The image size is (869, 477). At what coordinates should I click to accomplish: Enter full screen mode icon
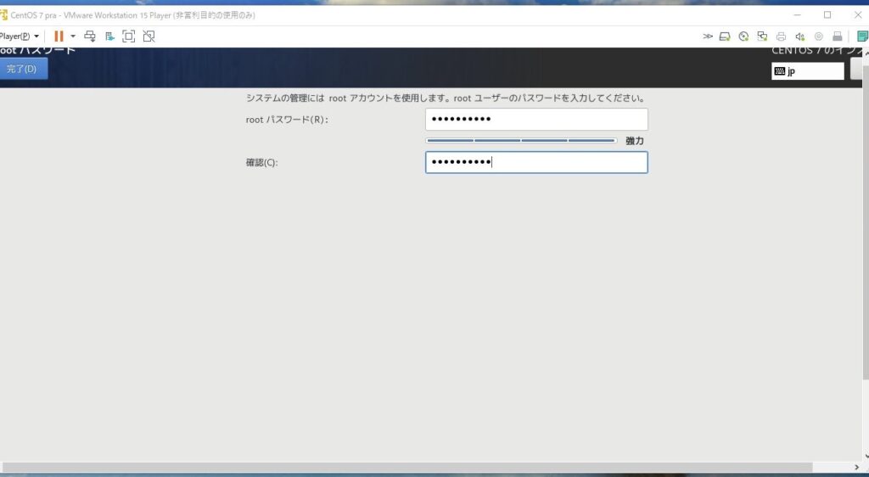point(129,36)
